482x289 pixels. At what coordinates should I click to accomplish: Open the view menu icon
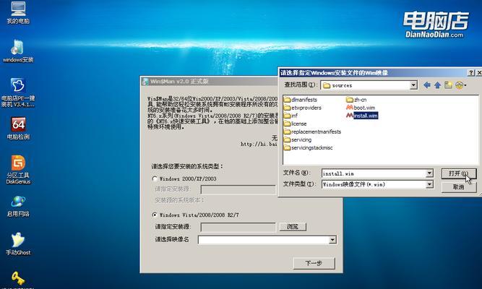tap(460, 85)
